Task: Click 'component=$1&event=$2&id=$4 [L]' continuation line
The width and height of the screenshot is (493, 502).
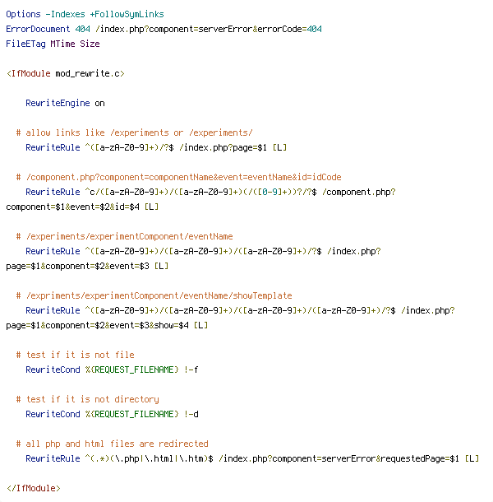Action: pos(82,207)
